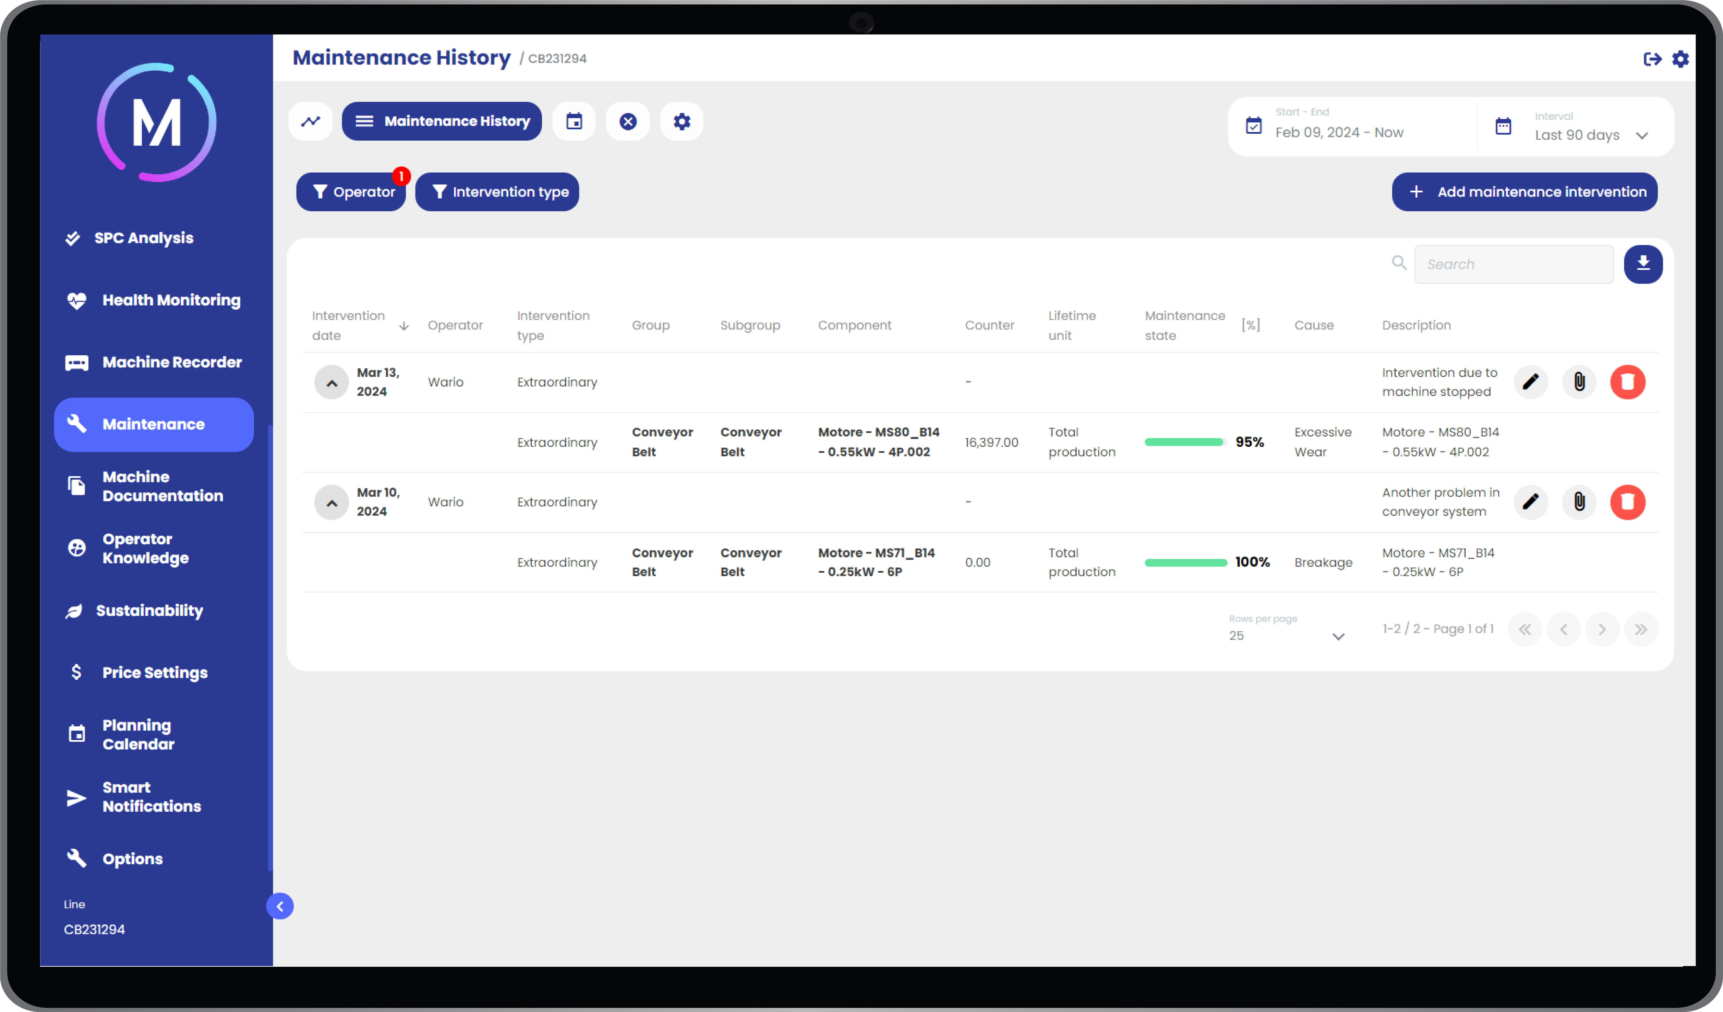Viewport: 1723px width, 1012px height.
Task: Open the Operator filter
Action: [351, 192]
